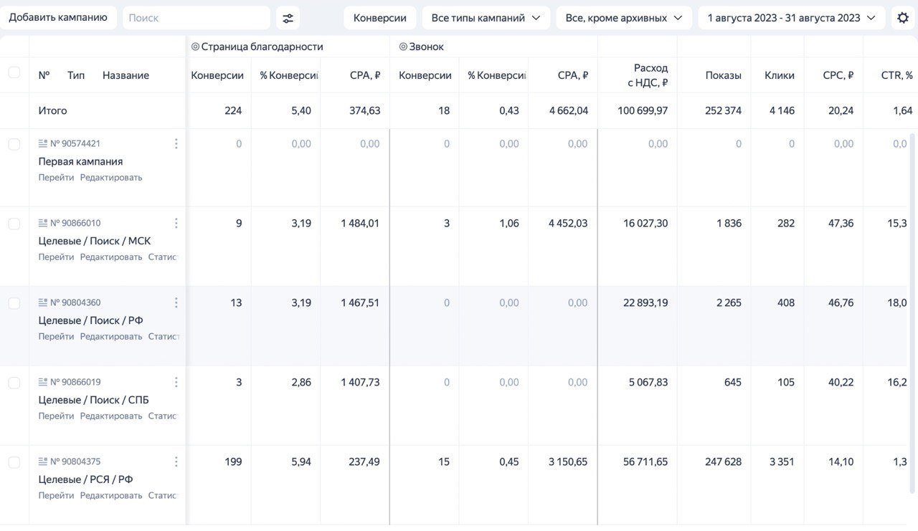Toggle the select-all campaigns checkbox

[14, 72]
